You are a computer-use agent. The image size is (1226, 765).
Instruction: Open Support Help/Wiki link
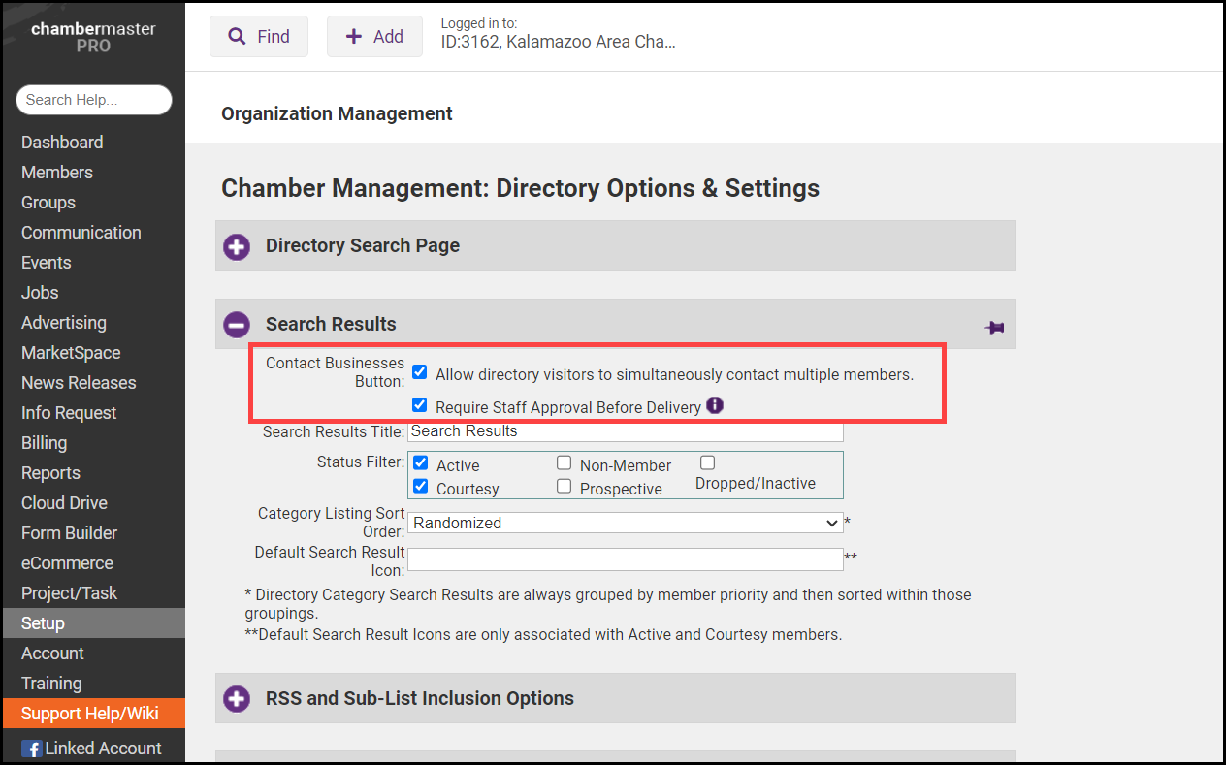tap(89, 714)
